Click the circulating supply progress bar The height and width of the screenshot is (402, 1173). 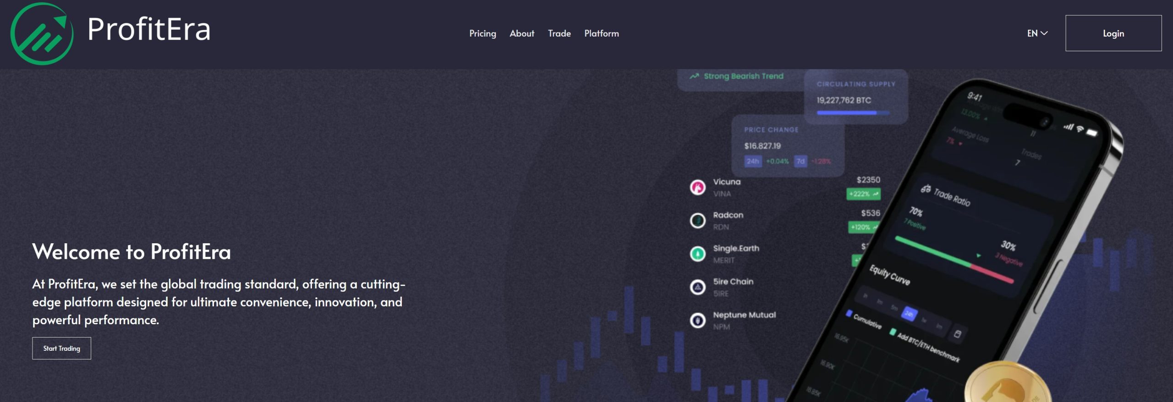tap(852, 113)
